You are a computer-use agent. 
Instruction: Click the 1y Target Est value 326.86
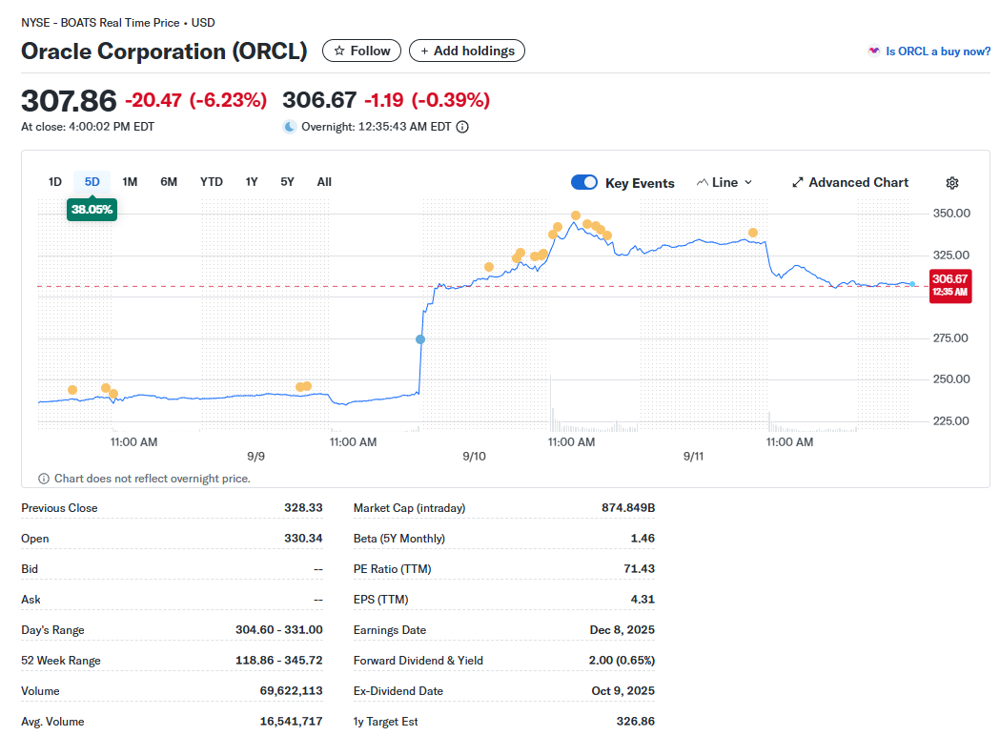[x=635, y=722]
